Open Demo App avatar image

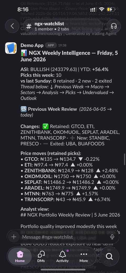tap(11, 48)
